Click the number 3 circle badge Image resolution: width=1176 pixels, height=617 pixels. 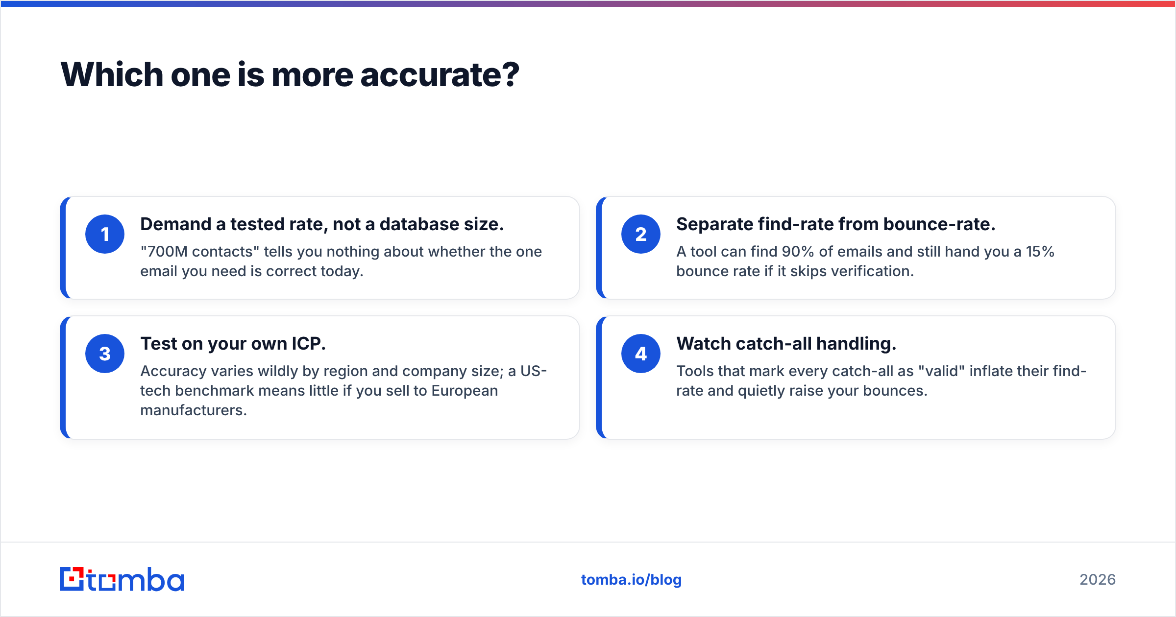pyautogui.click(x=105, y=354)
